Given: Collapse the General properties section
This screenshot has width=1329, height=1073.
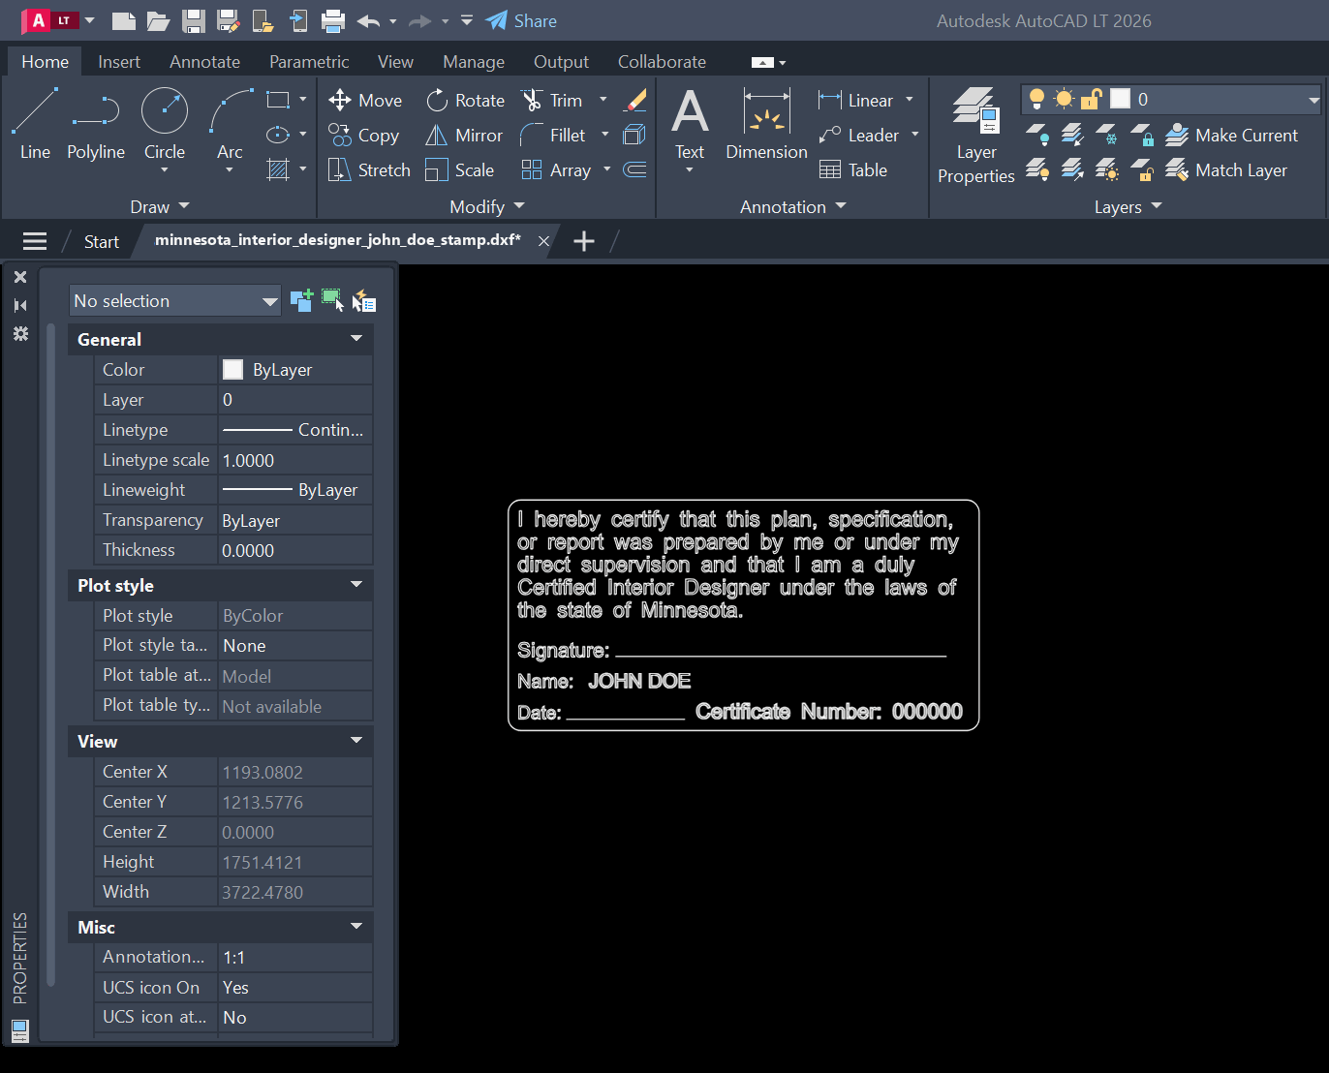Looking at the screenshot, I should click(x=356, y=339).
